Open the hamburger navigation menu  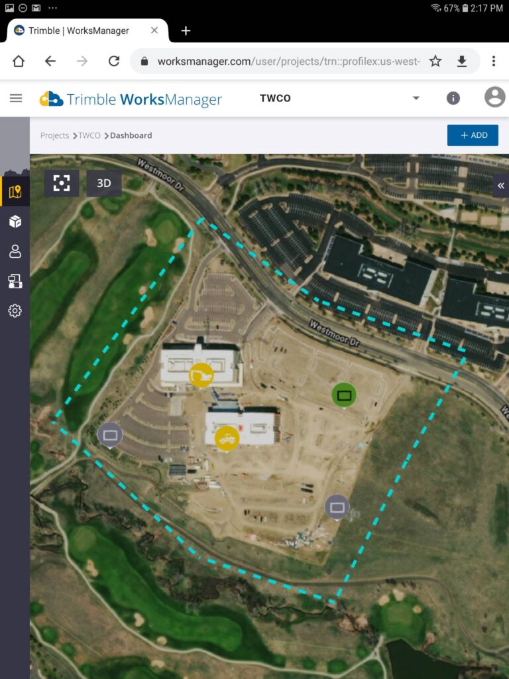(x=16, y=98)
